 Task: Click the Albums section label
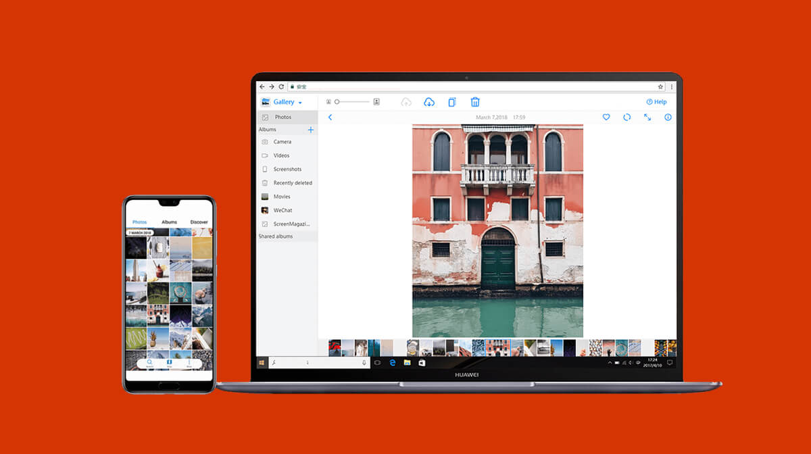coord(268,129)
